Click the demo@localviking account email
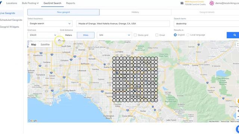This screenshot has height=134, width=239. pos(227,3)
